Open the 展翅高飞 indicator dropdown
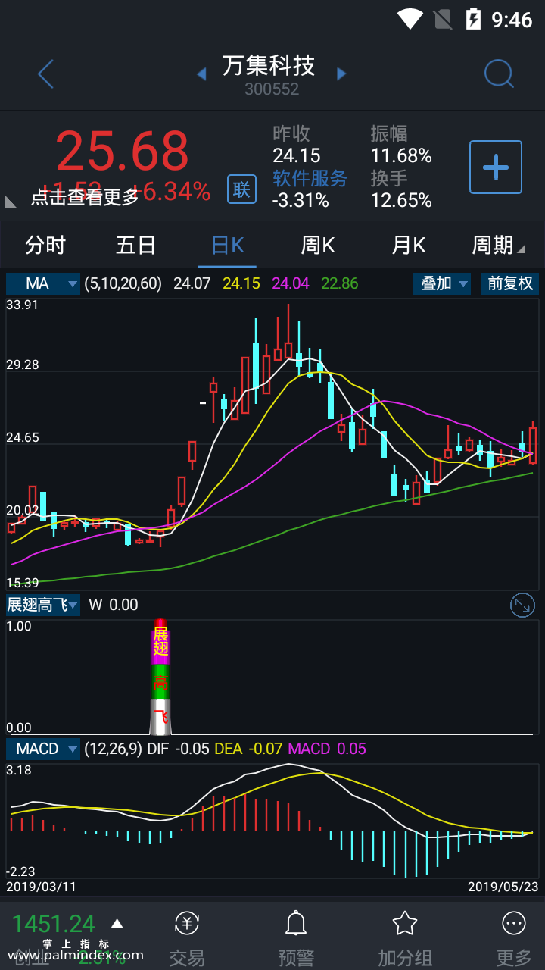The width and height of the screenshot is (545, 970). [x=43, y=605]
